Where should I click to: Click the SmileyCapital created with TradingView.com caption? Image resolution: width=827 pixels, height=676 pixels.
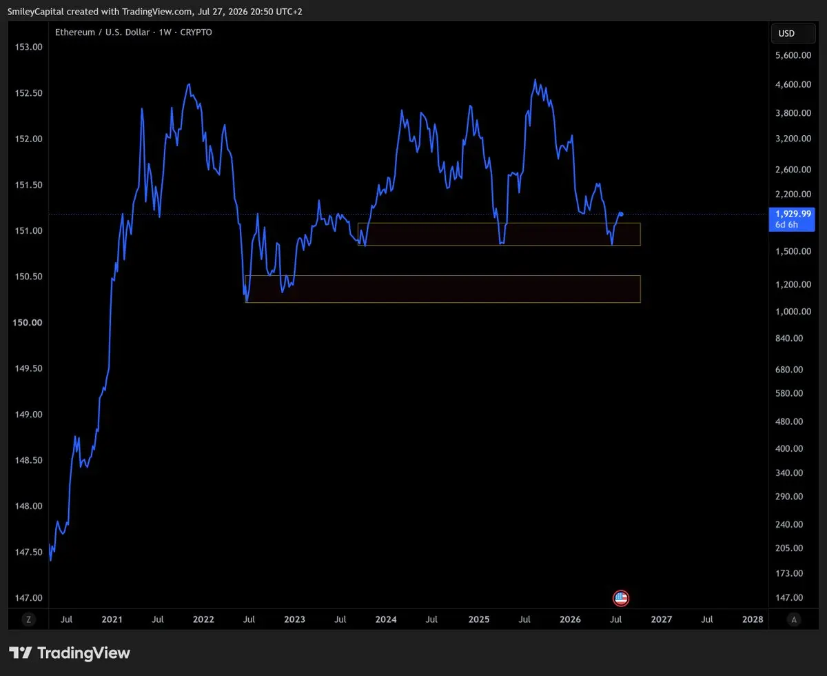pyautogui.click(x=155, y=12)
